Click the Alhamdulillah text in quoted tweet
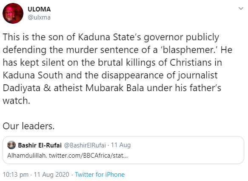 tap(27, 156)
